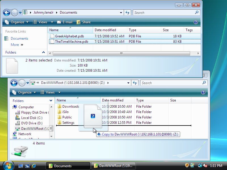
Task: Click the muted volume tray icon
Action: pos(205,165)
